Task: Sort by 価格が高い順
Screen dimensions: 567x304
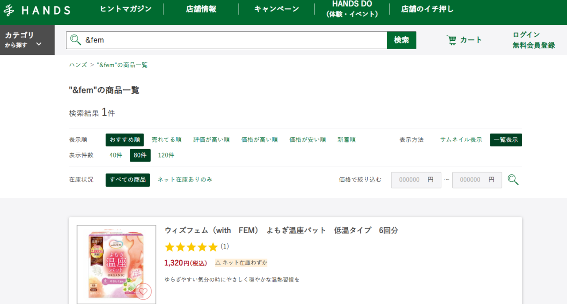Action: 260,140
